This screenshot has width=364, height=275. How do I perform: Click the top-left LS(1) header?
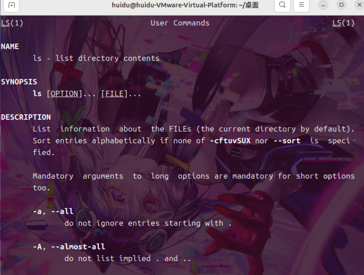tap(12, 23)
